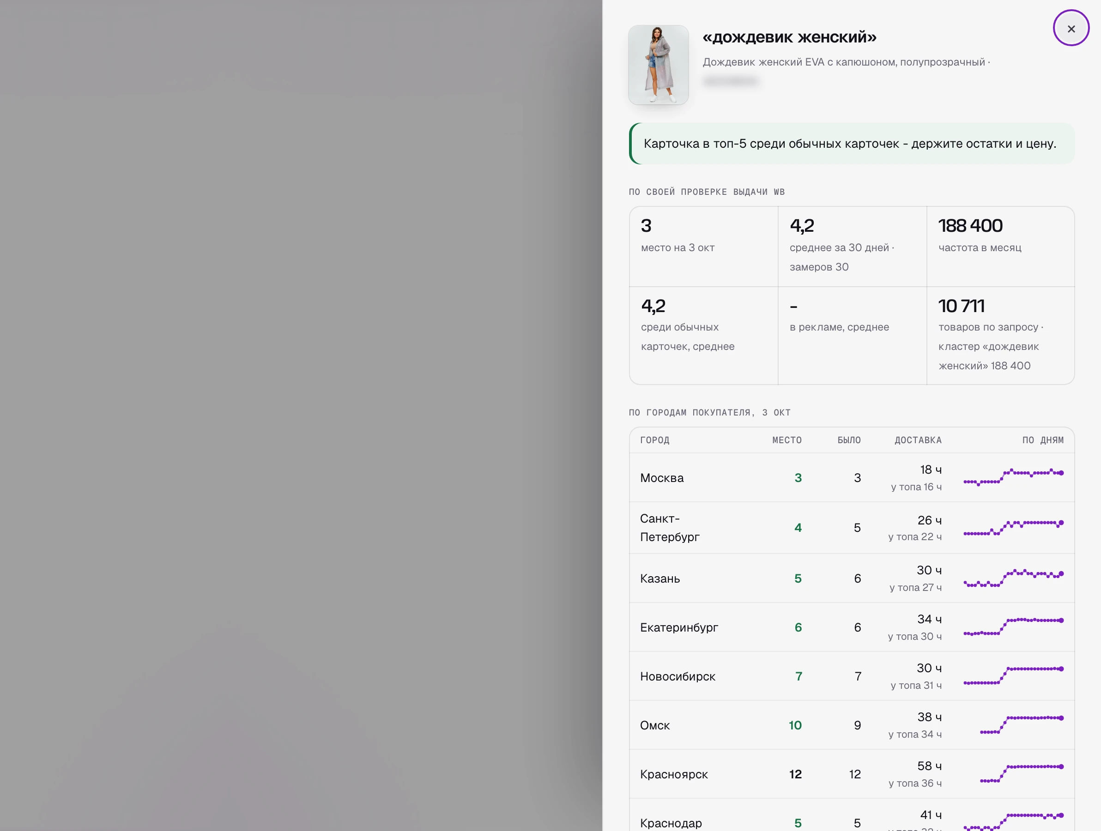The image size is (1101, 831).
Task: Select the 'в рекламе, среднее' stat cell
Action: pos(852,335)
